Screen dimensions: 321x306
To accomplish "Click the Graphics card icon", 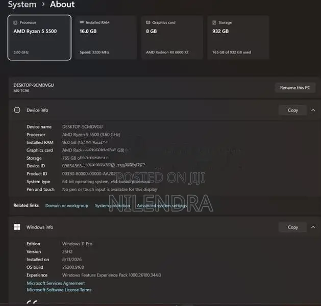I will click(x=148, y=22).
